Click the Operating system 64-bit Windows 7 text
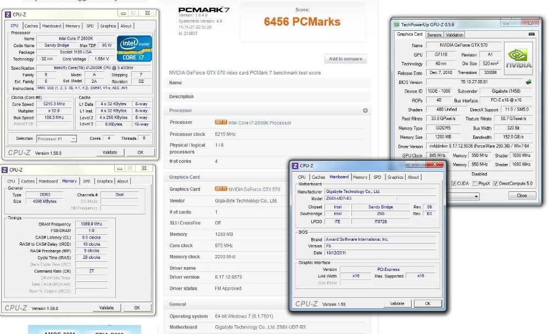549x334 pixels. [244, 316]
